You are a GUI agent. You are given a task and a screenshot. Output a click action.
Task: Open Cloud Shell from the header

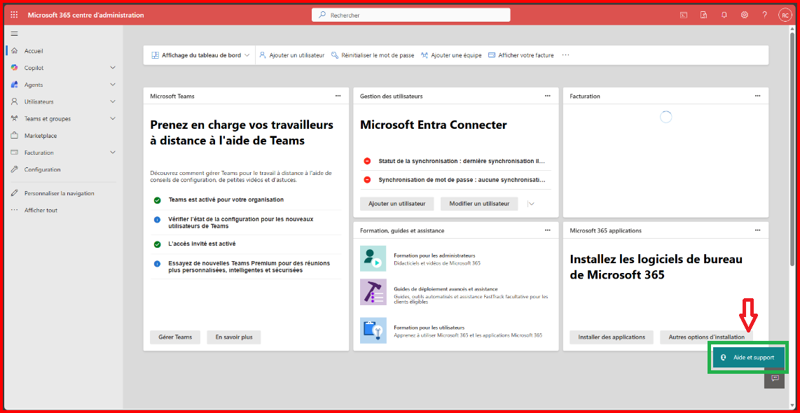(x=683, y=15)
